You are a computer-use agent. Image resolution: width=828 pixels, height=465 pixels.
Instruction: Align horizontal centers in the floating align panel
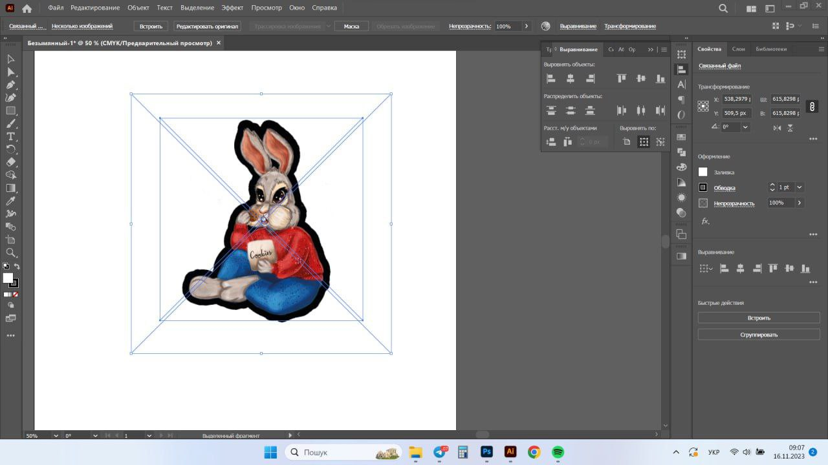pyautogui.click(x=571, y=78)
